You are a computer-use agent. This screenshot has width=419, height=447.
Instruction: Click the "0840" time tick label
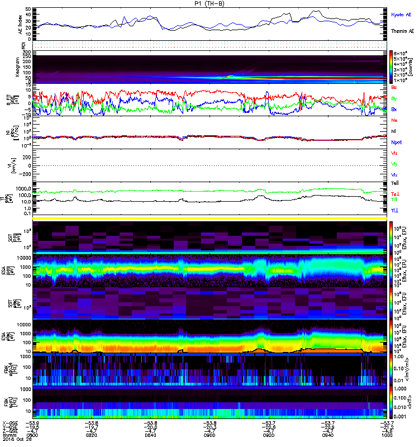(150, 435)
